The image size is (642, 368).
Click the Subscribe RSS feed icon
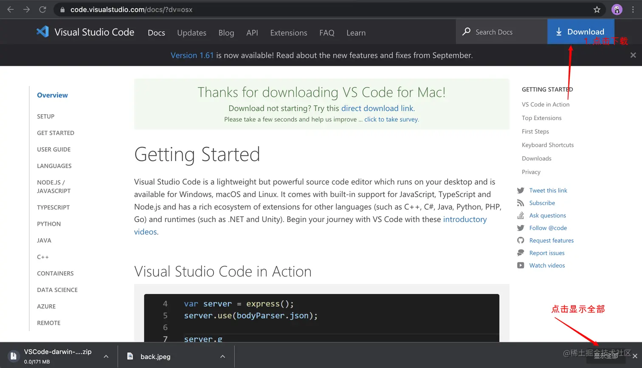(521, 203)
